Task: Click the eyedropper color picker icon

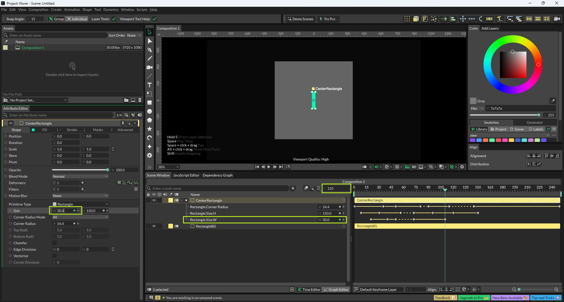Action: tap(553, 101)
